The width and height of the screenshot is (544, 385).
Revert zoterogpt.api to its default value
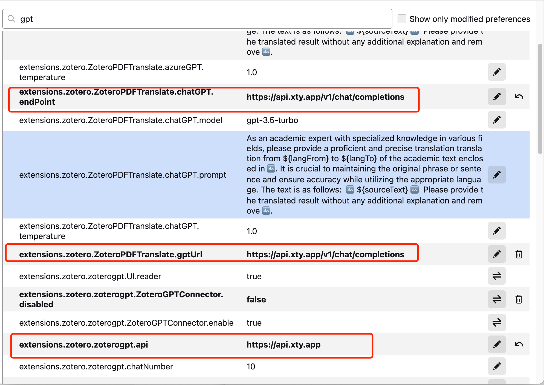(519, 344)
